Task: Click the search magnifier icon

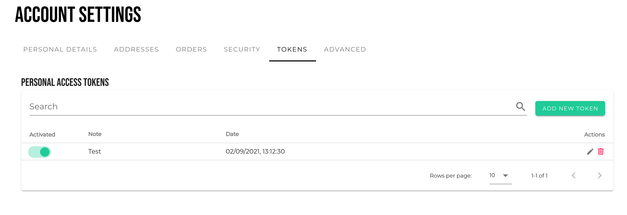Action: point(521,106)
